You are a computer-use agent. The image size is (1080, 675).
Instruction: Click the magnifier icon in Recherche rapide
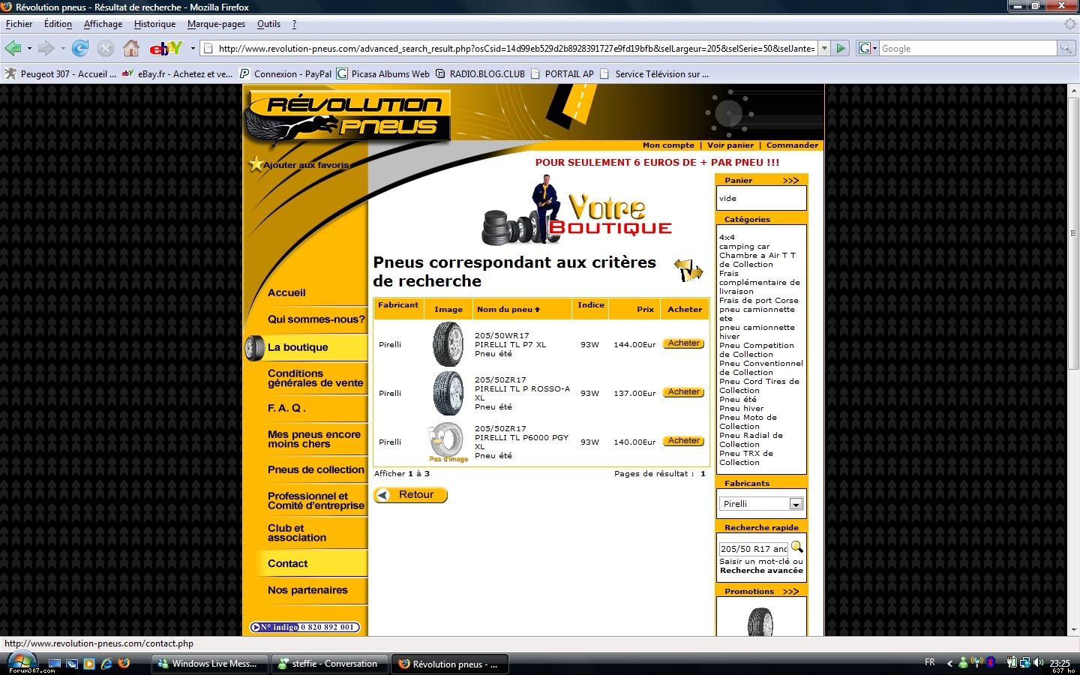pos(797,547)
